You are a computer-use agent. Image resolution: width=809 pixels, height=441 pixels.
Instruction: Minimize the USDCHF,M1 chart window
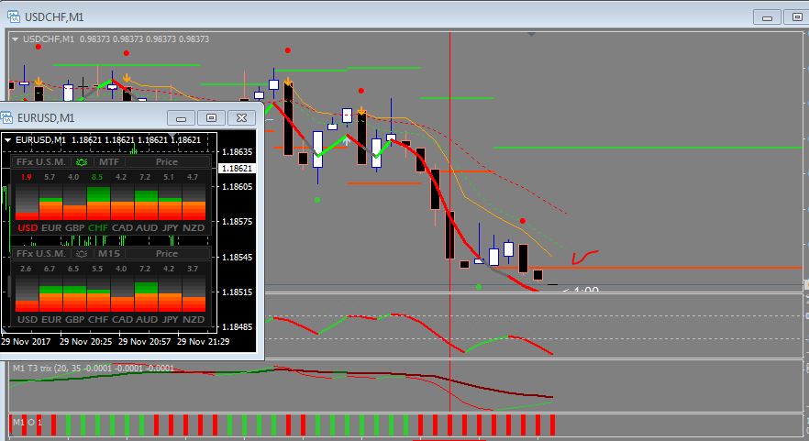click(x=767, y=17)
